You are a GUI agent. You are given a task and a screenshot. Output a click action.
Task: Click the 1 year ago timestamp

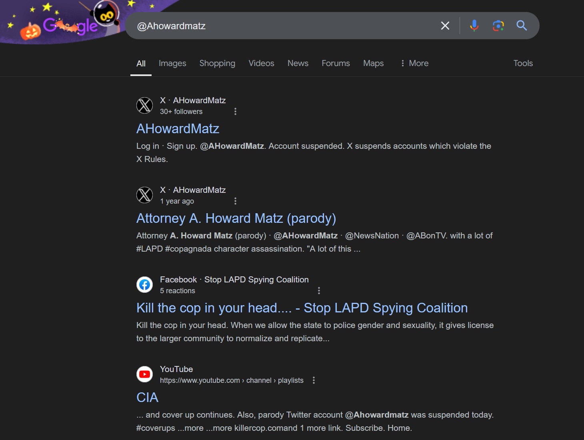coord(177,201)
